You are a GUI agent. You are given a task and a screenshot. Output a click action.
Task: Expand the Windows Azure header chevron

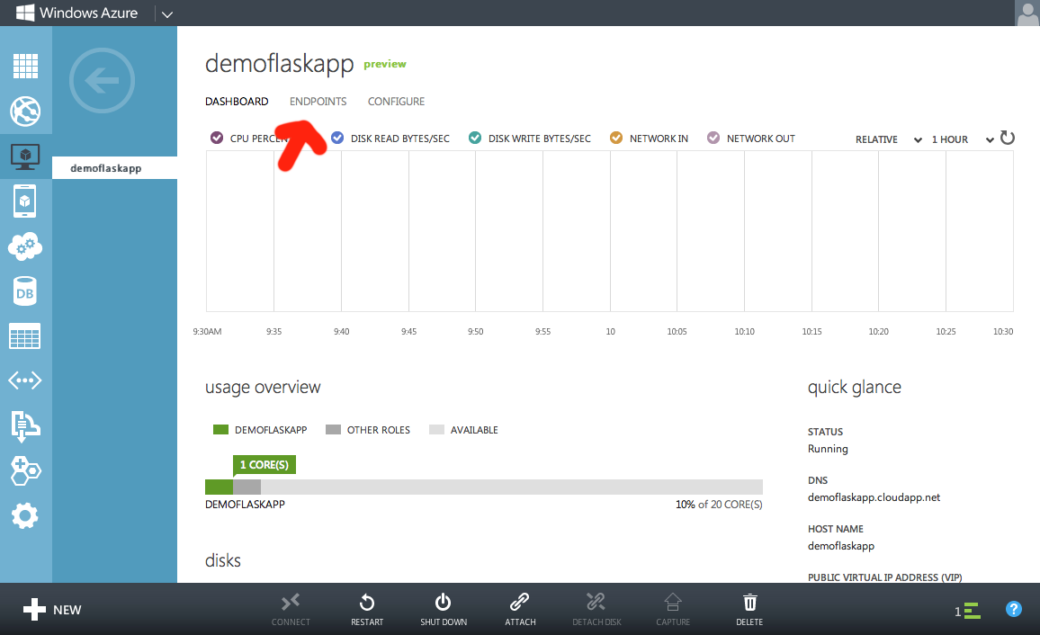167,13
